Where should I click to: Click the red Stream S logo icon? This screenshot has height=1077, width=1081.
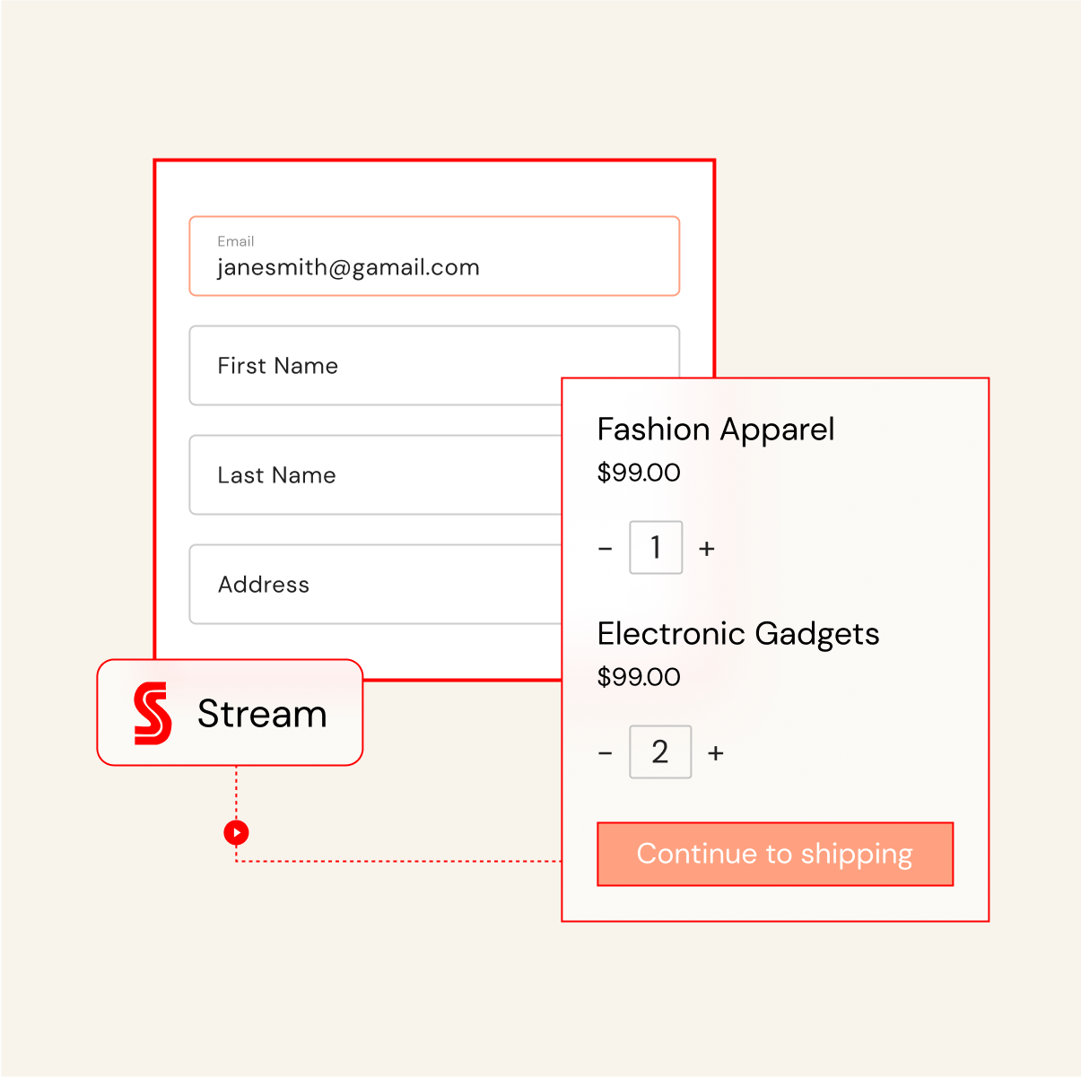[153, 714]
